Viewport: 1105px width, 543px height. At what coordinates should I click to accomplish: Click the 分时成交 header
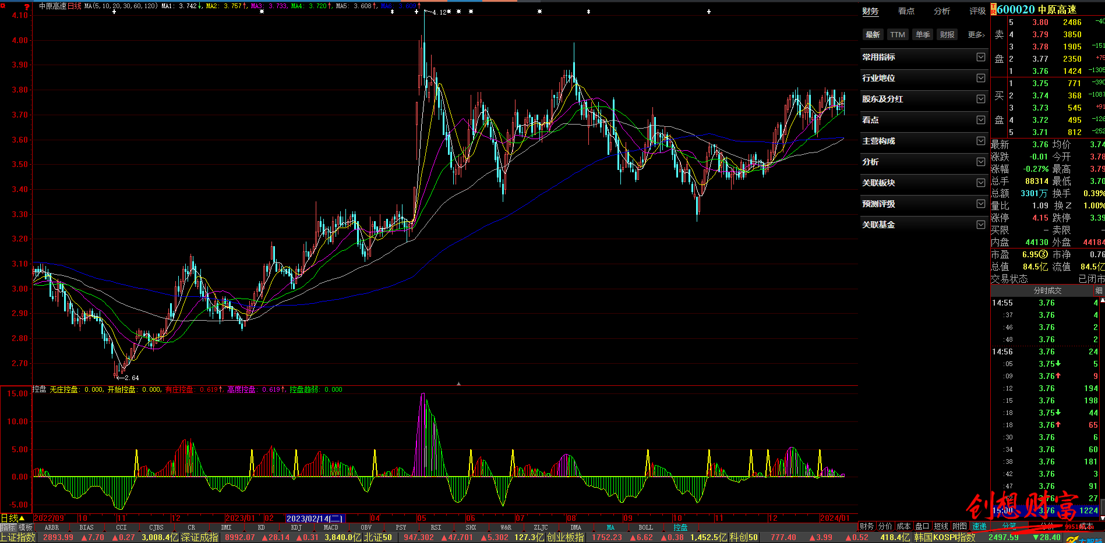[1047, 290]
